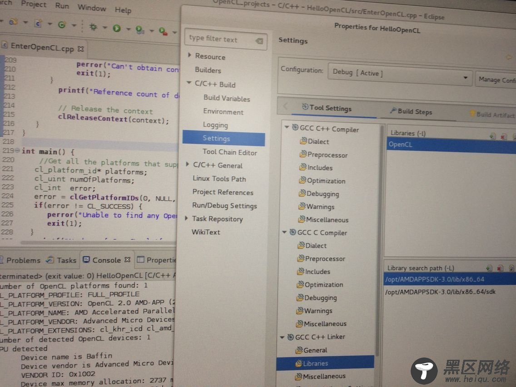Open Dialect under GCC C++ Compiler
516x387 pixels.
coord(314,142)
